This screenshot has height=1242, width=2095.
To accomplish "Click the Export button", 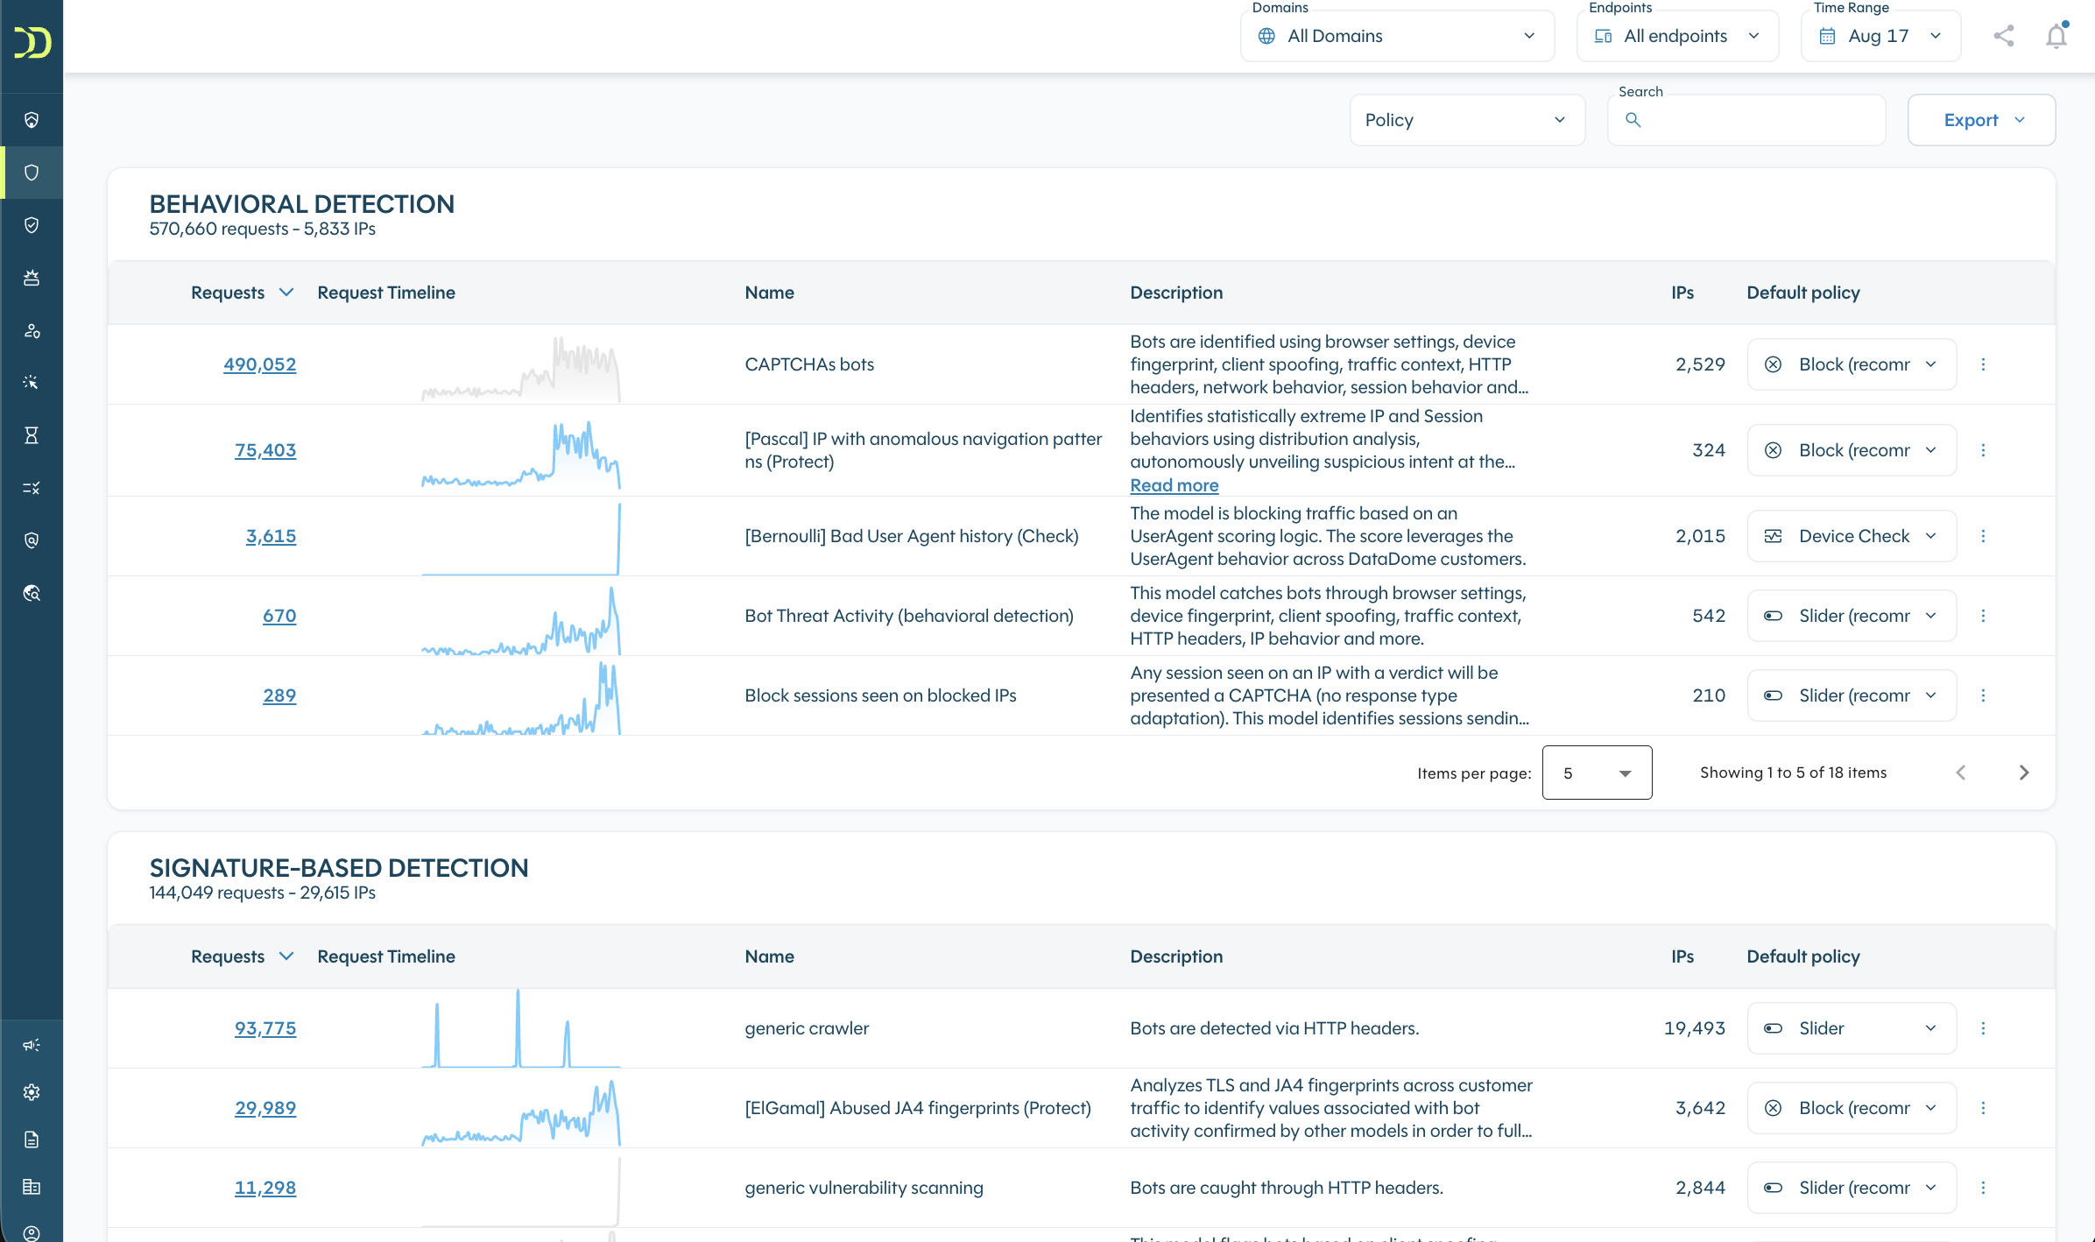I will tap(1981, 120).
